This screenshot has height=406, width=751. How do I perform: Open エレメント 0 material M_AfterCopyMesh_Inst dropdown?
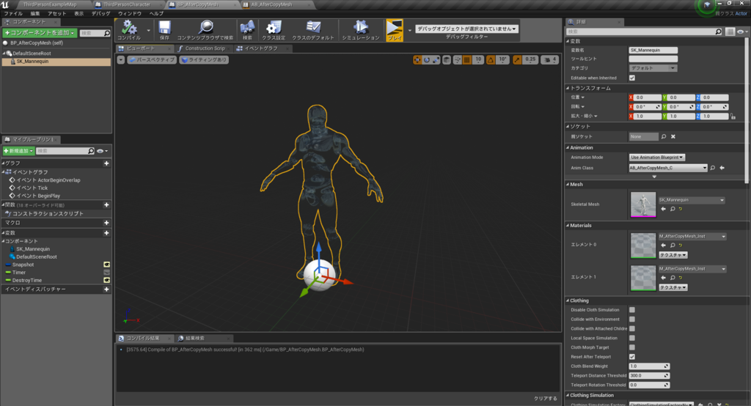(x=692, y=237)
